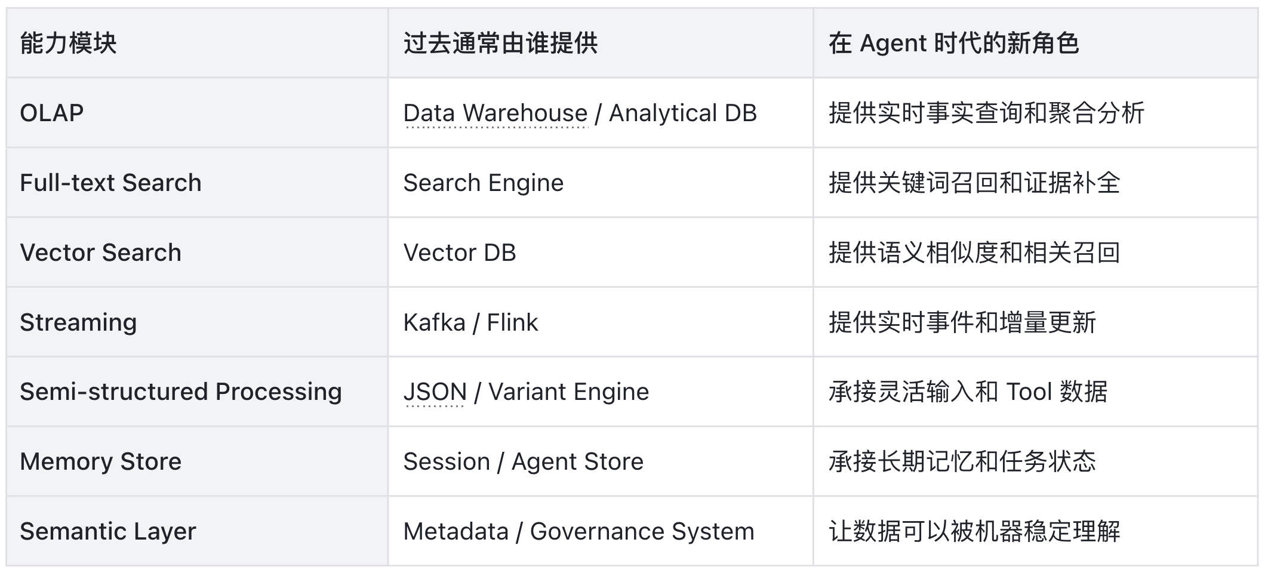Select the 能力模块 column header
This screenshot has height=573, width=1268.
(197, 43)
